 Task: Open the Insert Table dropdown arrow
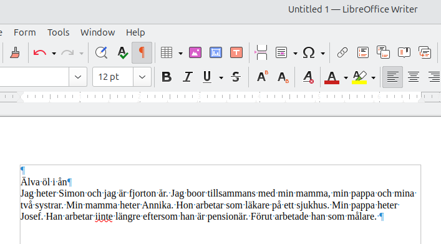coord(180,53)
